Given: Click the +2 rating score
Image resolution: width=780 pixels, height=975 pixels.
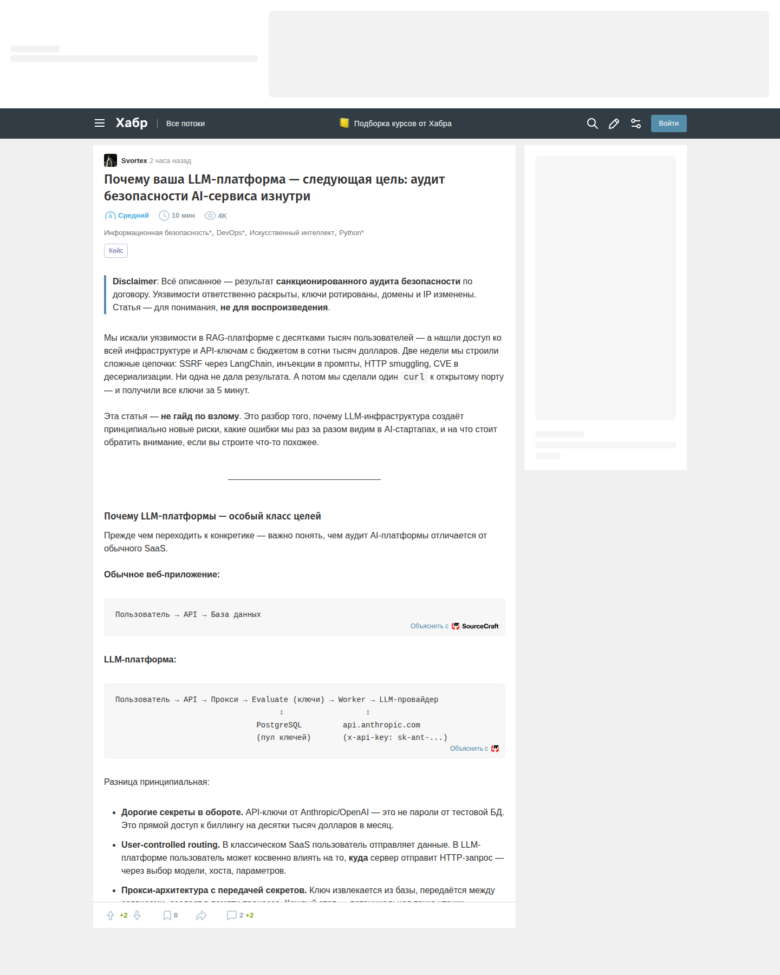Looking at the screenshot, I should click(x=123, y=915).
